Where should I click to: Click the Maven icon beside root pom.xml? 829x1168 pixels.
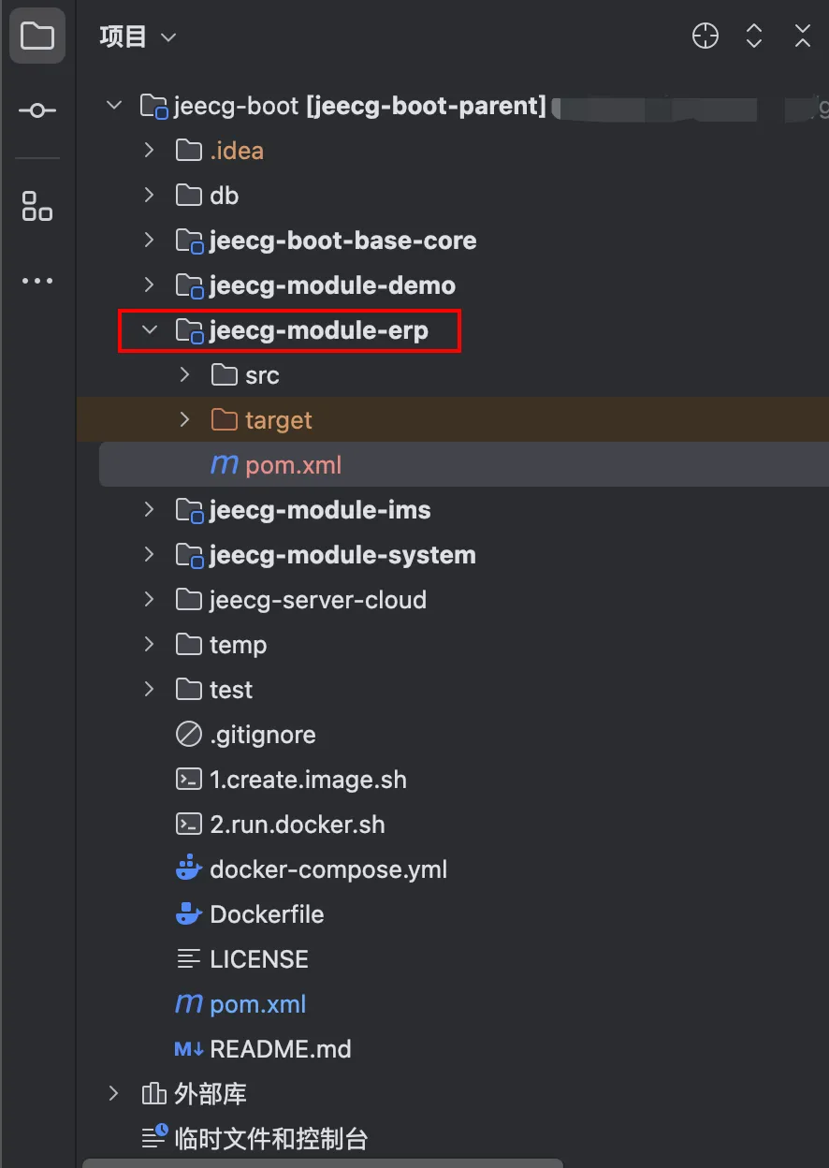186,1003
